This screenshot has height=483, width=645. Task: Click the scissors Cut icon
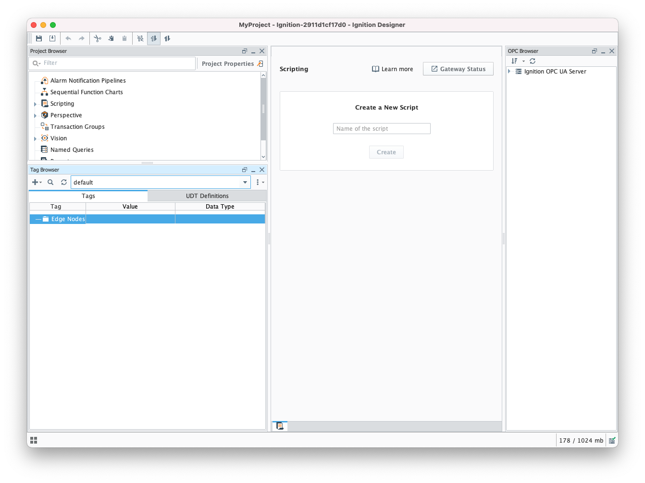pyautogui.click(x=98, y=38)
